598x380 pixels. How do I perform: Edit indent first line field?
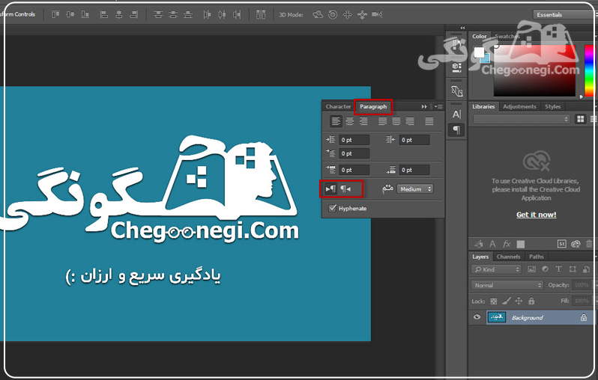click(354, 153)
